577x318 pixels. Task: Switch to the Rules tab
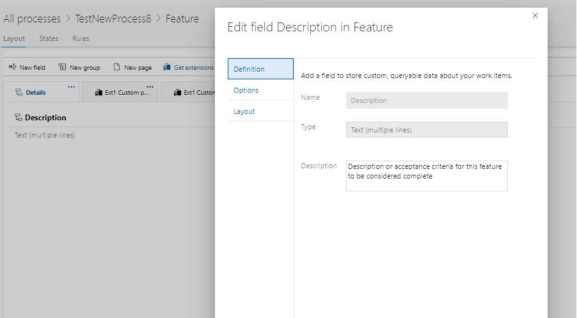pyautogui.click(x=81, y=38)
